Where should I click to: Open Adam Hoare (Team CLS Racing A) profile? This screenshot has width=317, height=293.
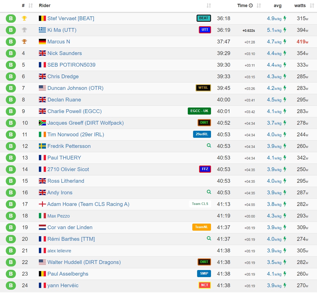[88, 204]
